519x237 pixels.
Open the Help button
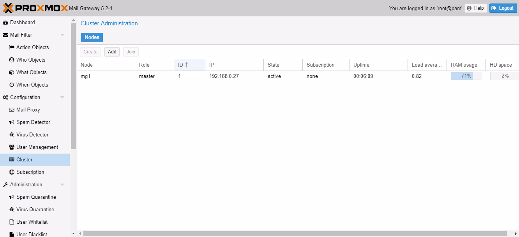[475, 8]
